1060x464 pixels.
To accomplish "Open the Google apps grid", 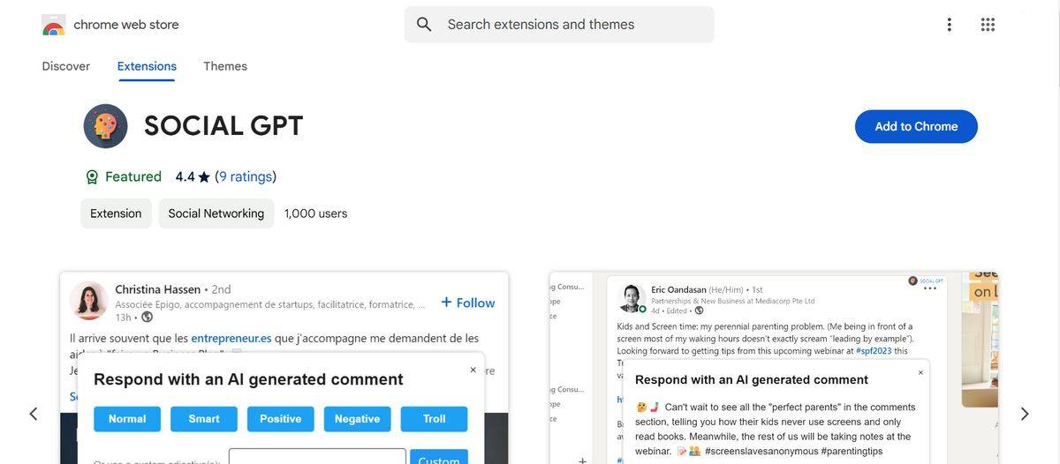I will (988, 25).
